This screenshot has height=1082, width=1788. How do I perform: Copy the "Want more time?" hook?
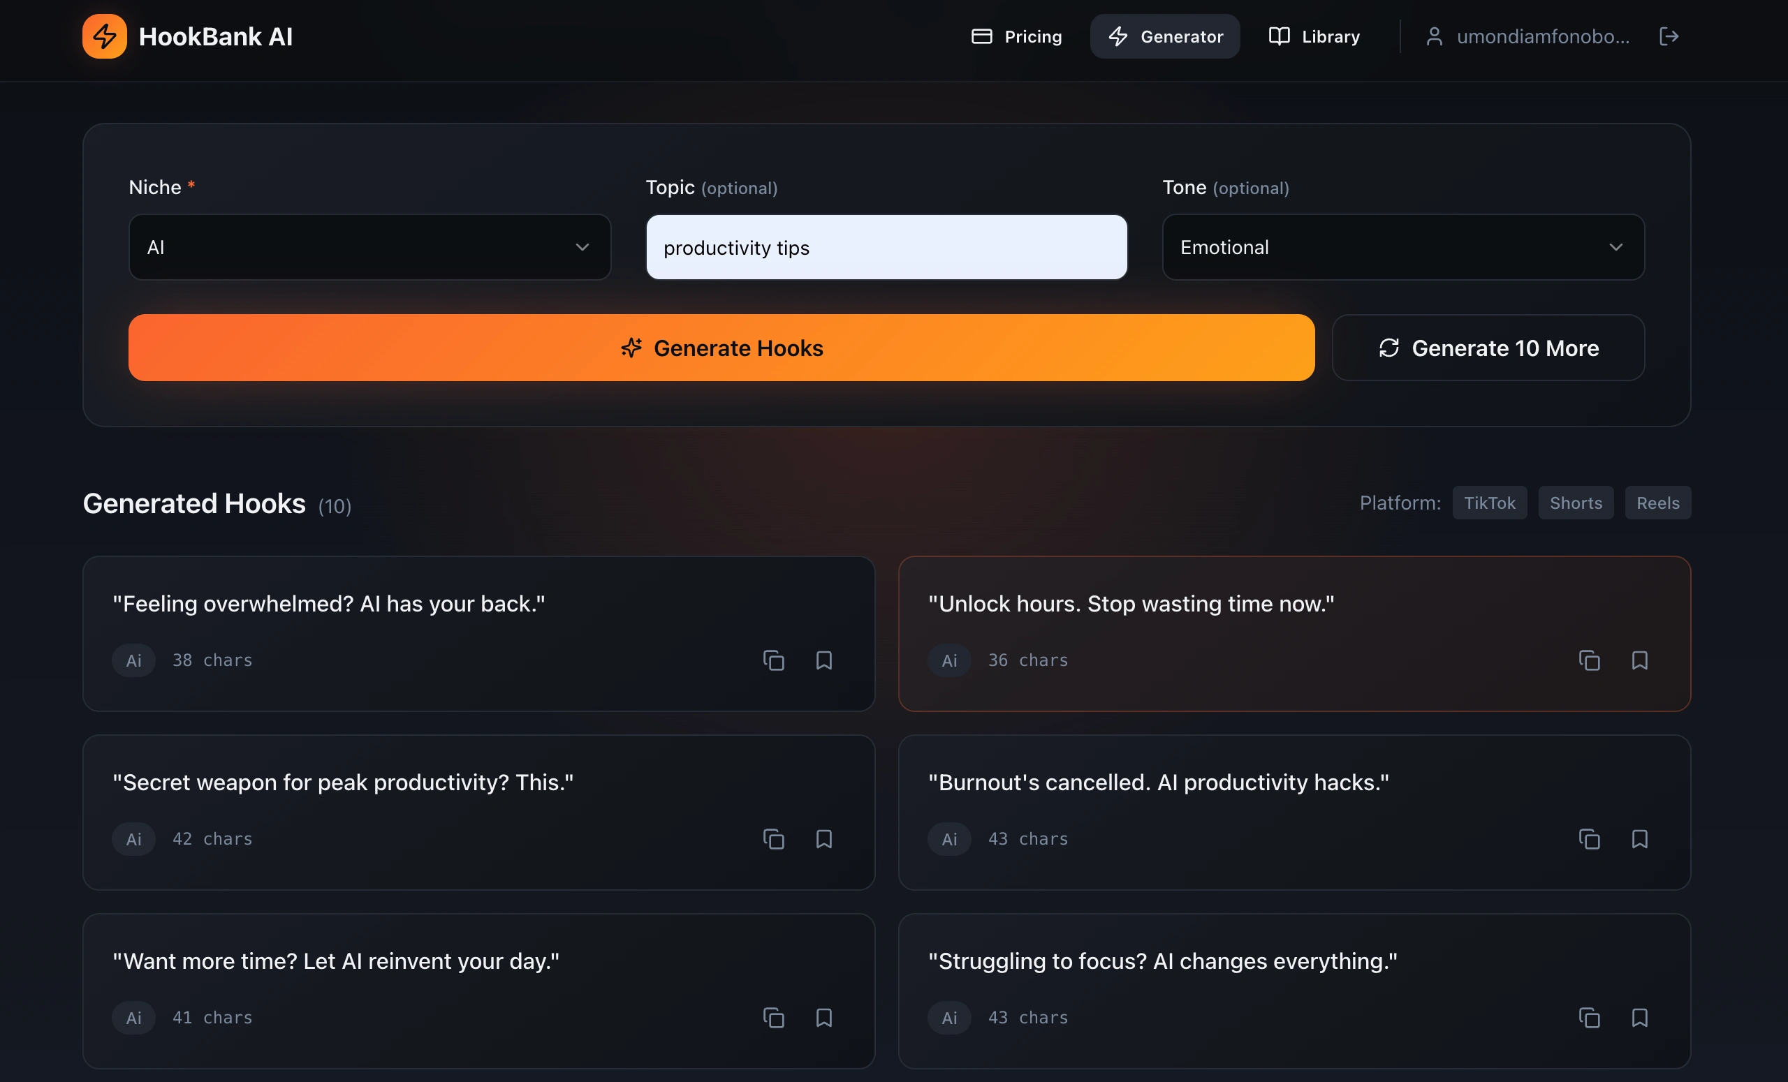(x=774, y=1018)
